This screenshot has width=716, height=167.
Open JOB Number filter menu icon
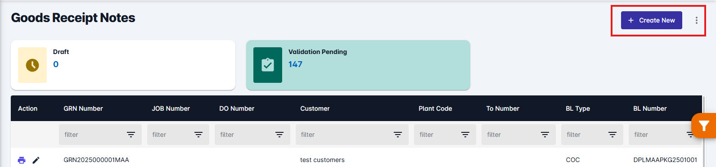click(198, 135)
